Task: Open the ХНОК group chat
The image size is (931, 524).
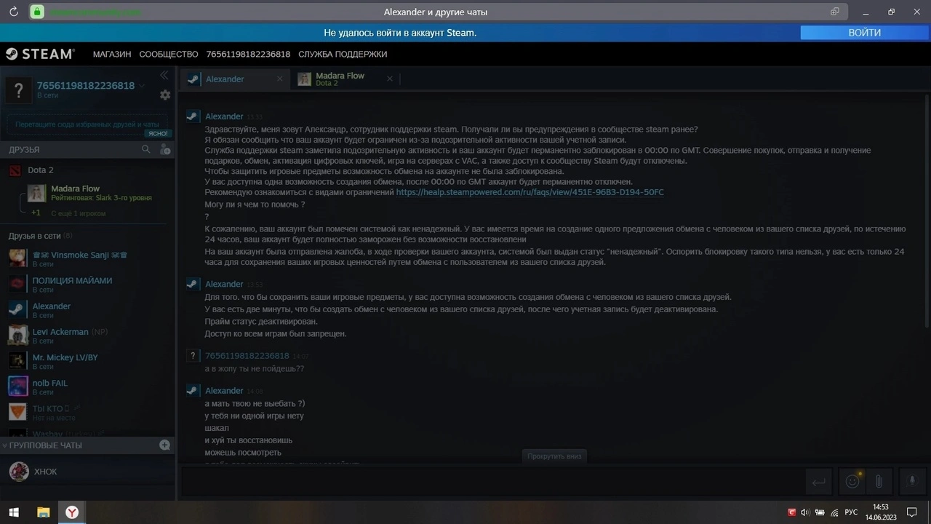Action: pos(88,472)
